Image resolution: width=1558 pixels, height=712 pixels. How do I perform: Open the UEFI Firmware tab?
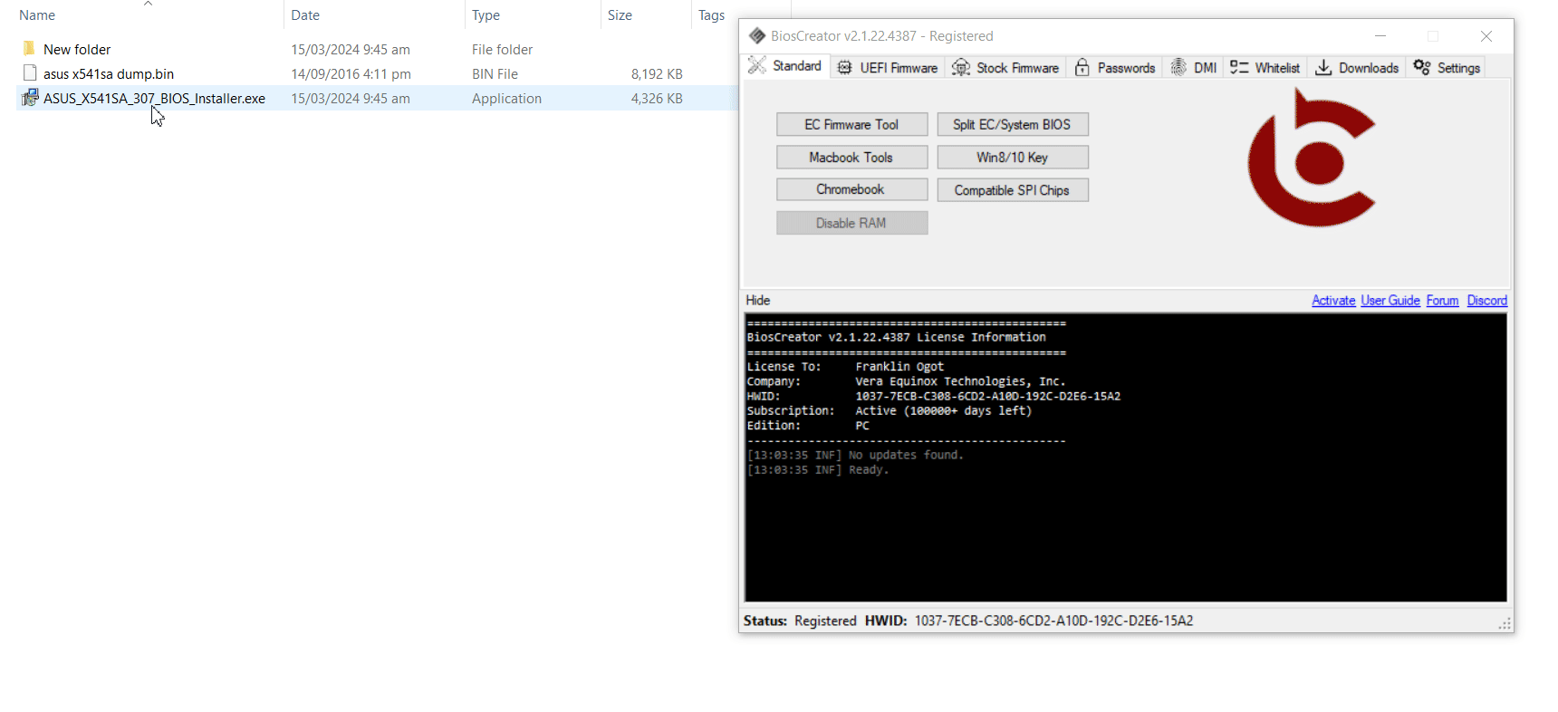click(x=888, y=68)
